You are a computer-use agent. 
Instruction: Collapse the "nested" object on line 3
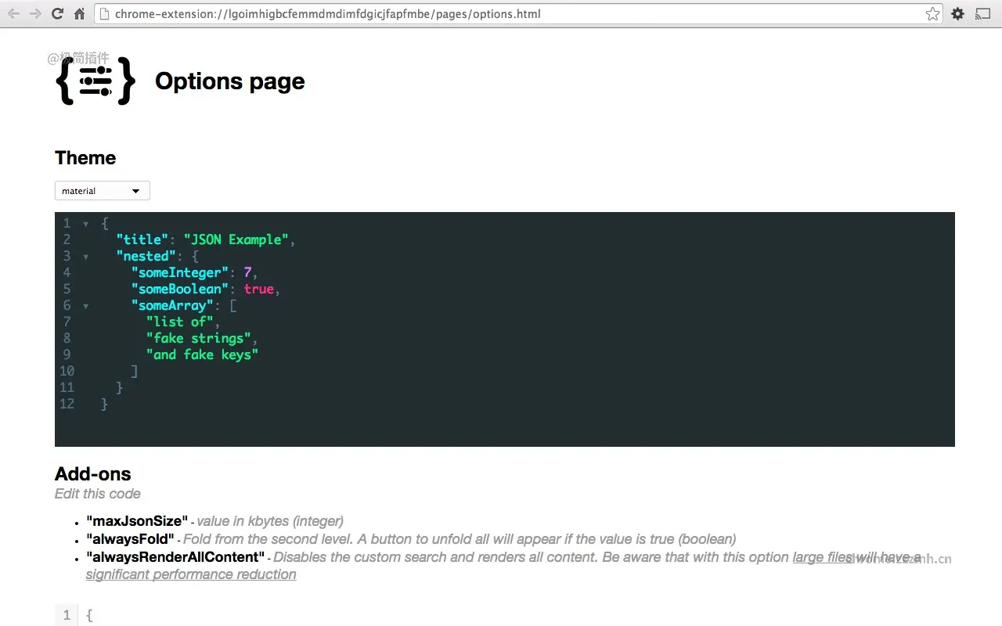coord(85,256)
